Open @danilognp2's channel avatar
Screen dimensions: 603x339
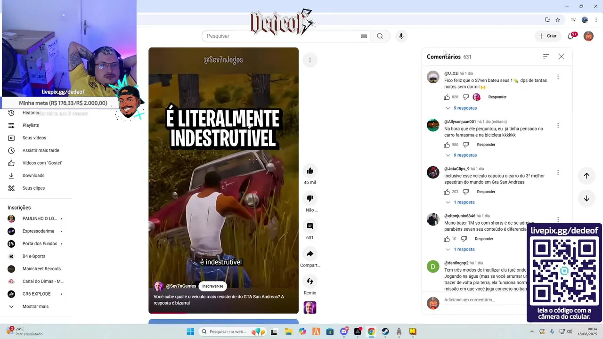(x=433, y=266)
